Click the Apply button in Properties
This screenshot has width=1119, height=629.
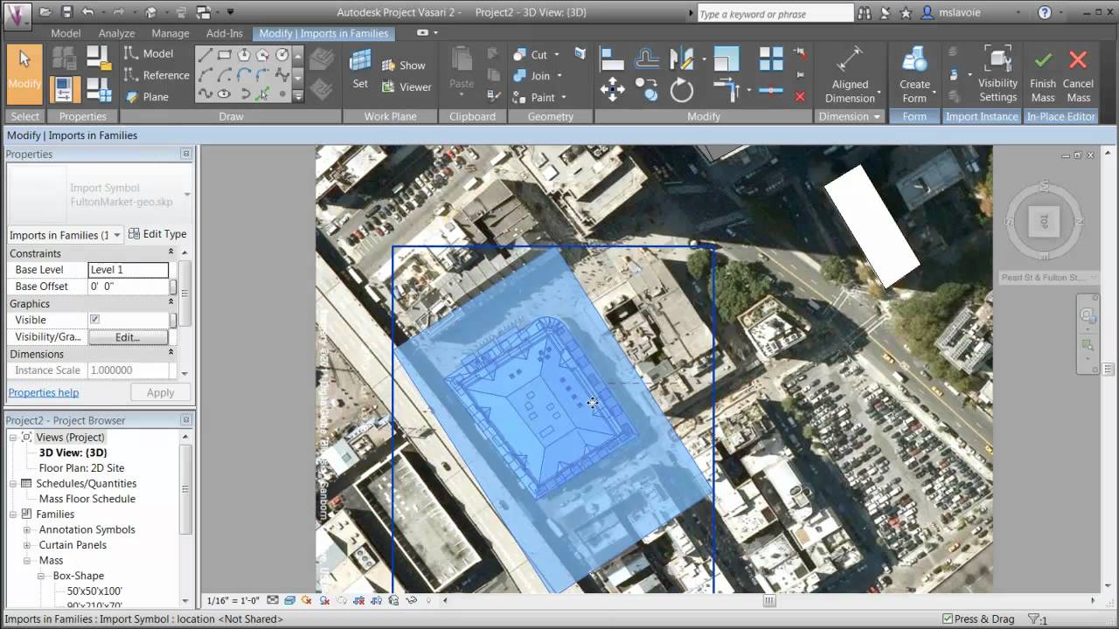tap(160, 391)
